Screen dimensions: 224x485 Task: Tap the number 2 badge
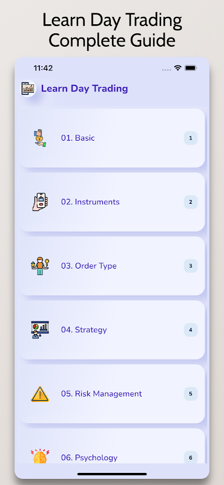[x=191, y=202]
